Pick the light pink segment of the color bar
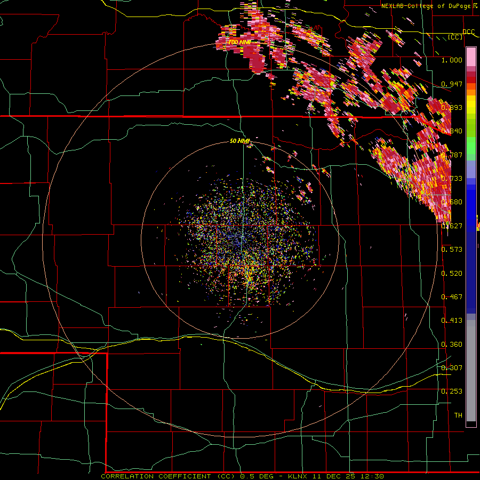Screen dimensions: 480x480 [471, 57]
